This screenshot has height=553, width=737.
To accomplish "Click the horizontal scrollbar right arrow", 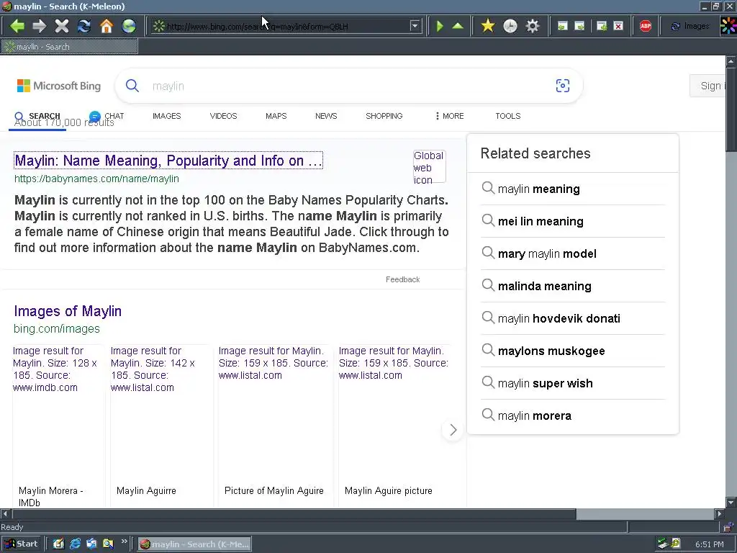I will click(x=719, y=514).
